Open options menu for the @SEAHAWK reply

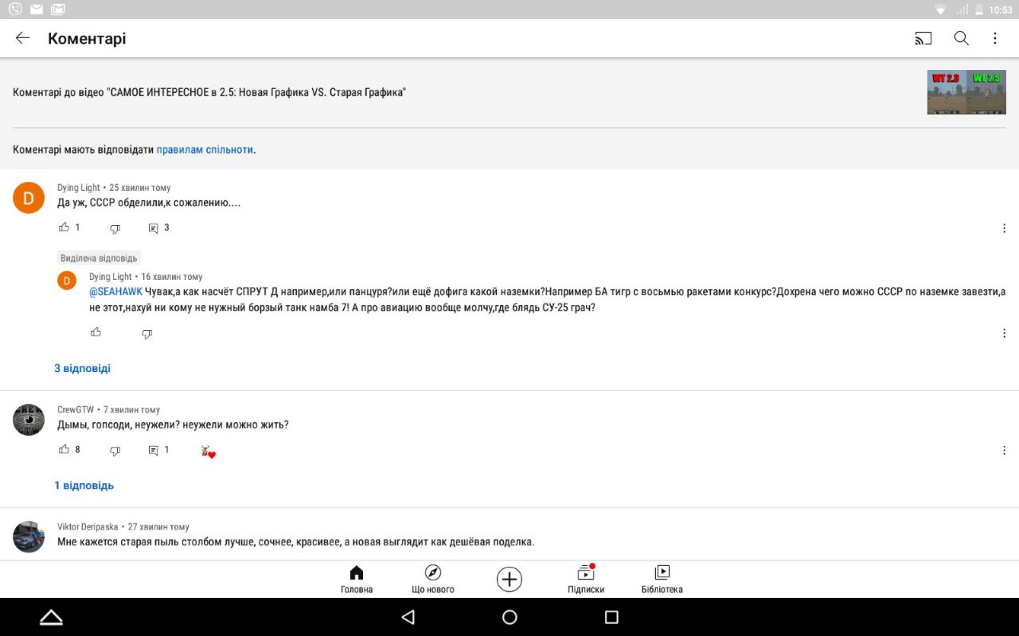1005,333
